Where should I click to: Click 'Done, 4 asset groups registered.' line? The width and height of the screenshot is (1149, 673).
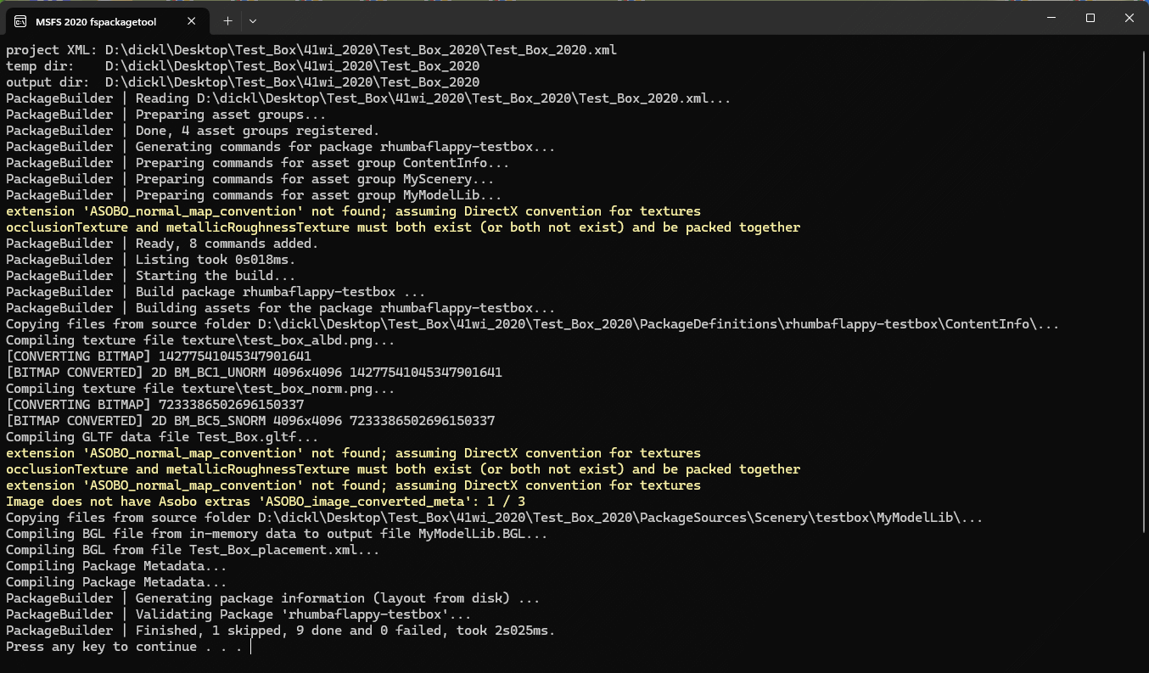coord(193,131)
